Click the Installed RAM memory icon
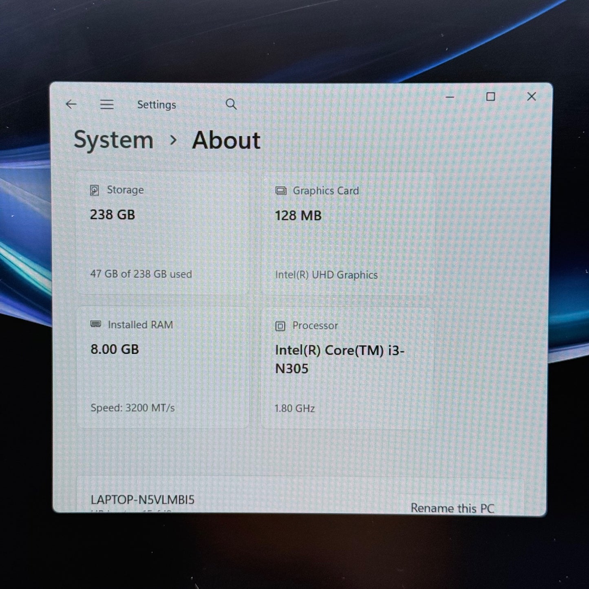The height and width of the screenshot is (589, 589). (95, 324)
